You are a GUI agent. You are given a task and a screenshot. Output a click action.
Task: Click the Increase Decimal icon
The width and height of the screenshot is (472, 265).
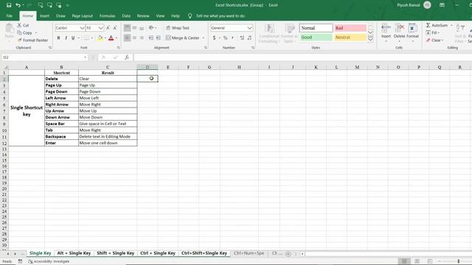click(242, 38)
